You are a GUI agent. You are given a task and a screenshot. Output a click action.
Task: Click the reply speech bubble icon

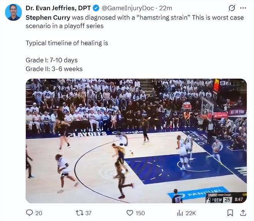pyautogui.click(x=29, y=213)
